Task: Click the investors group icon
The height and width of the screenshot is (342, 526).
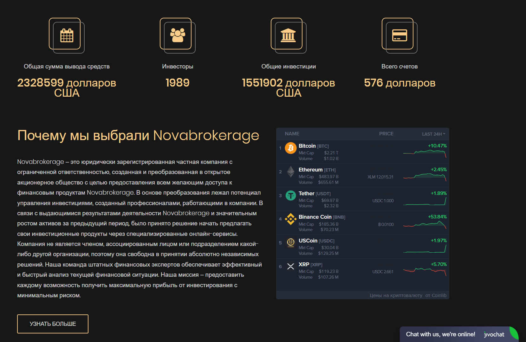Action: click(178, 35)
